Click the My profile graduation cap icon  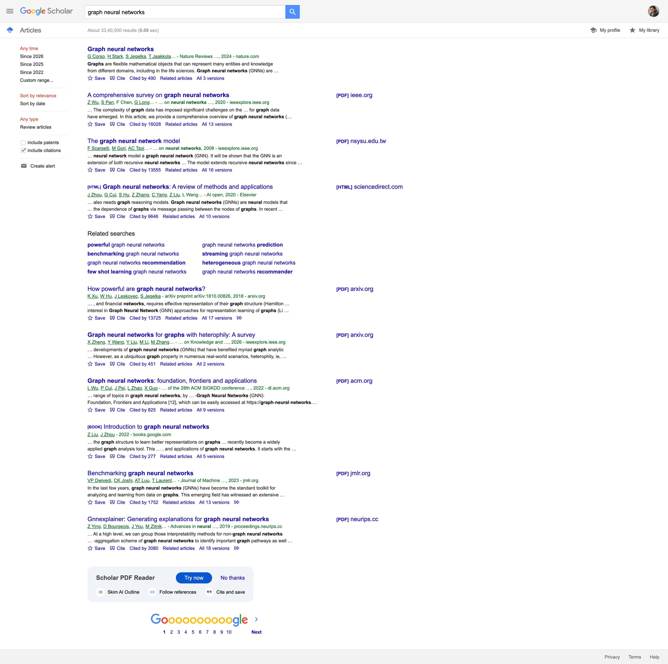tap(593, 30)
